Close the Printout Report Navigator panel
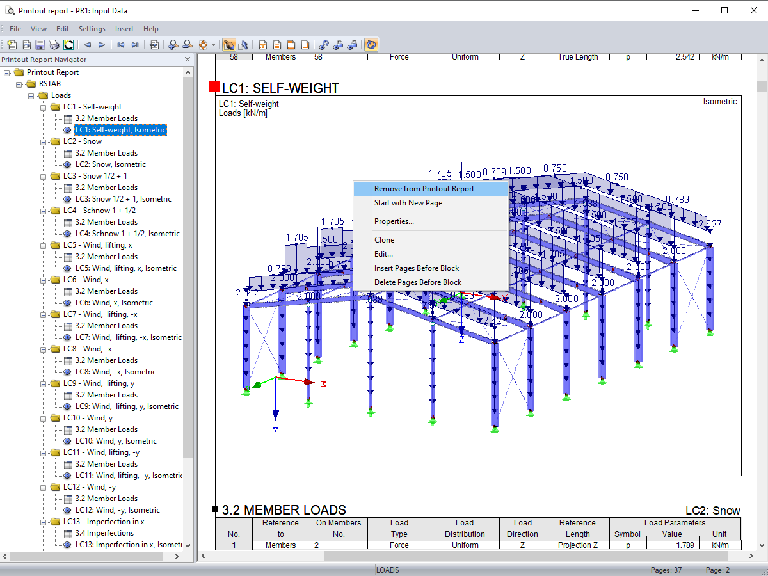This screenshot has width=768, height=576. [x=186, y=59]
